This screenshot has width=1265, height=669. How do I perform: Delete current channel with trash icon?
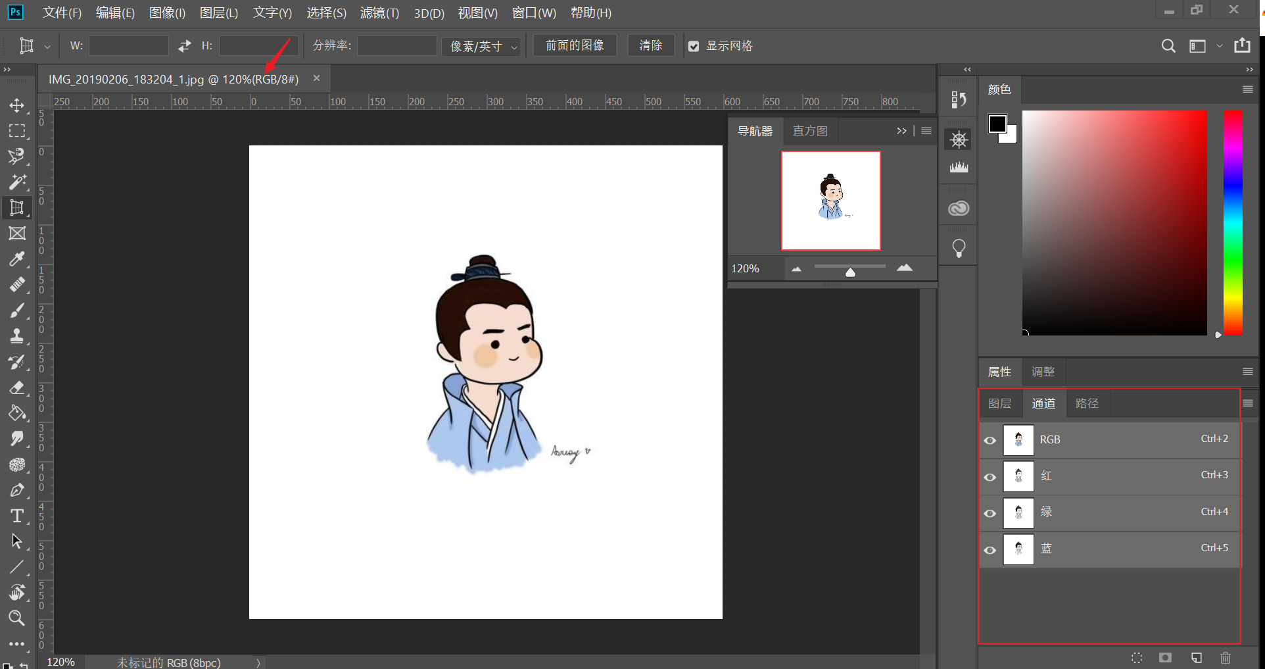coord(1226,657)
